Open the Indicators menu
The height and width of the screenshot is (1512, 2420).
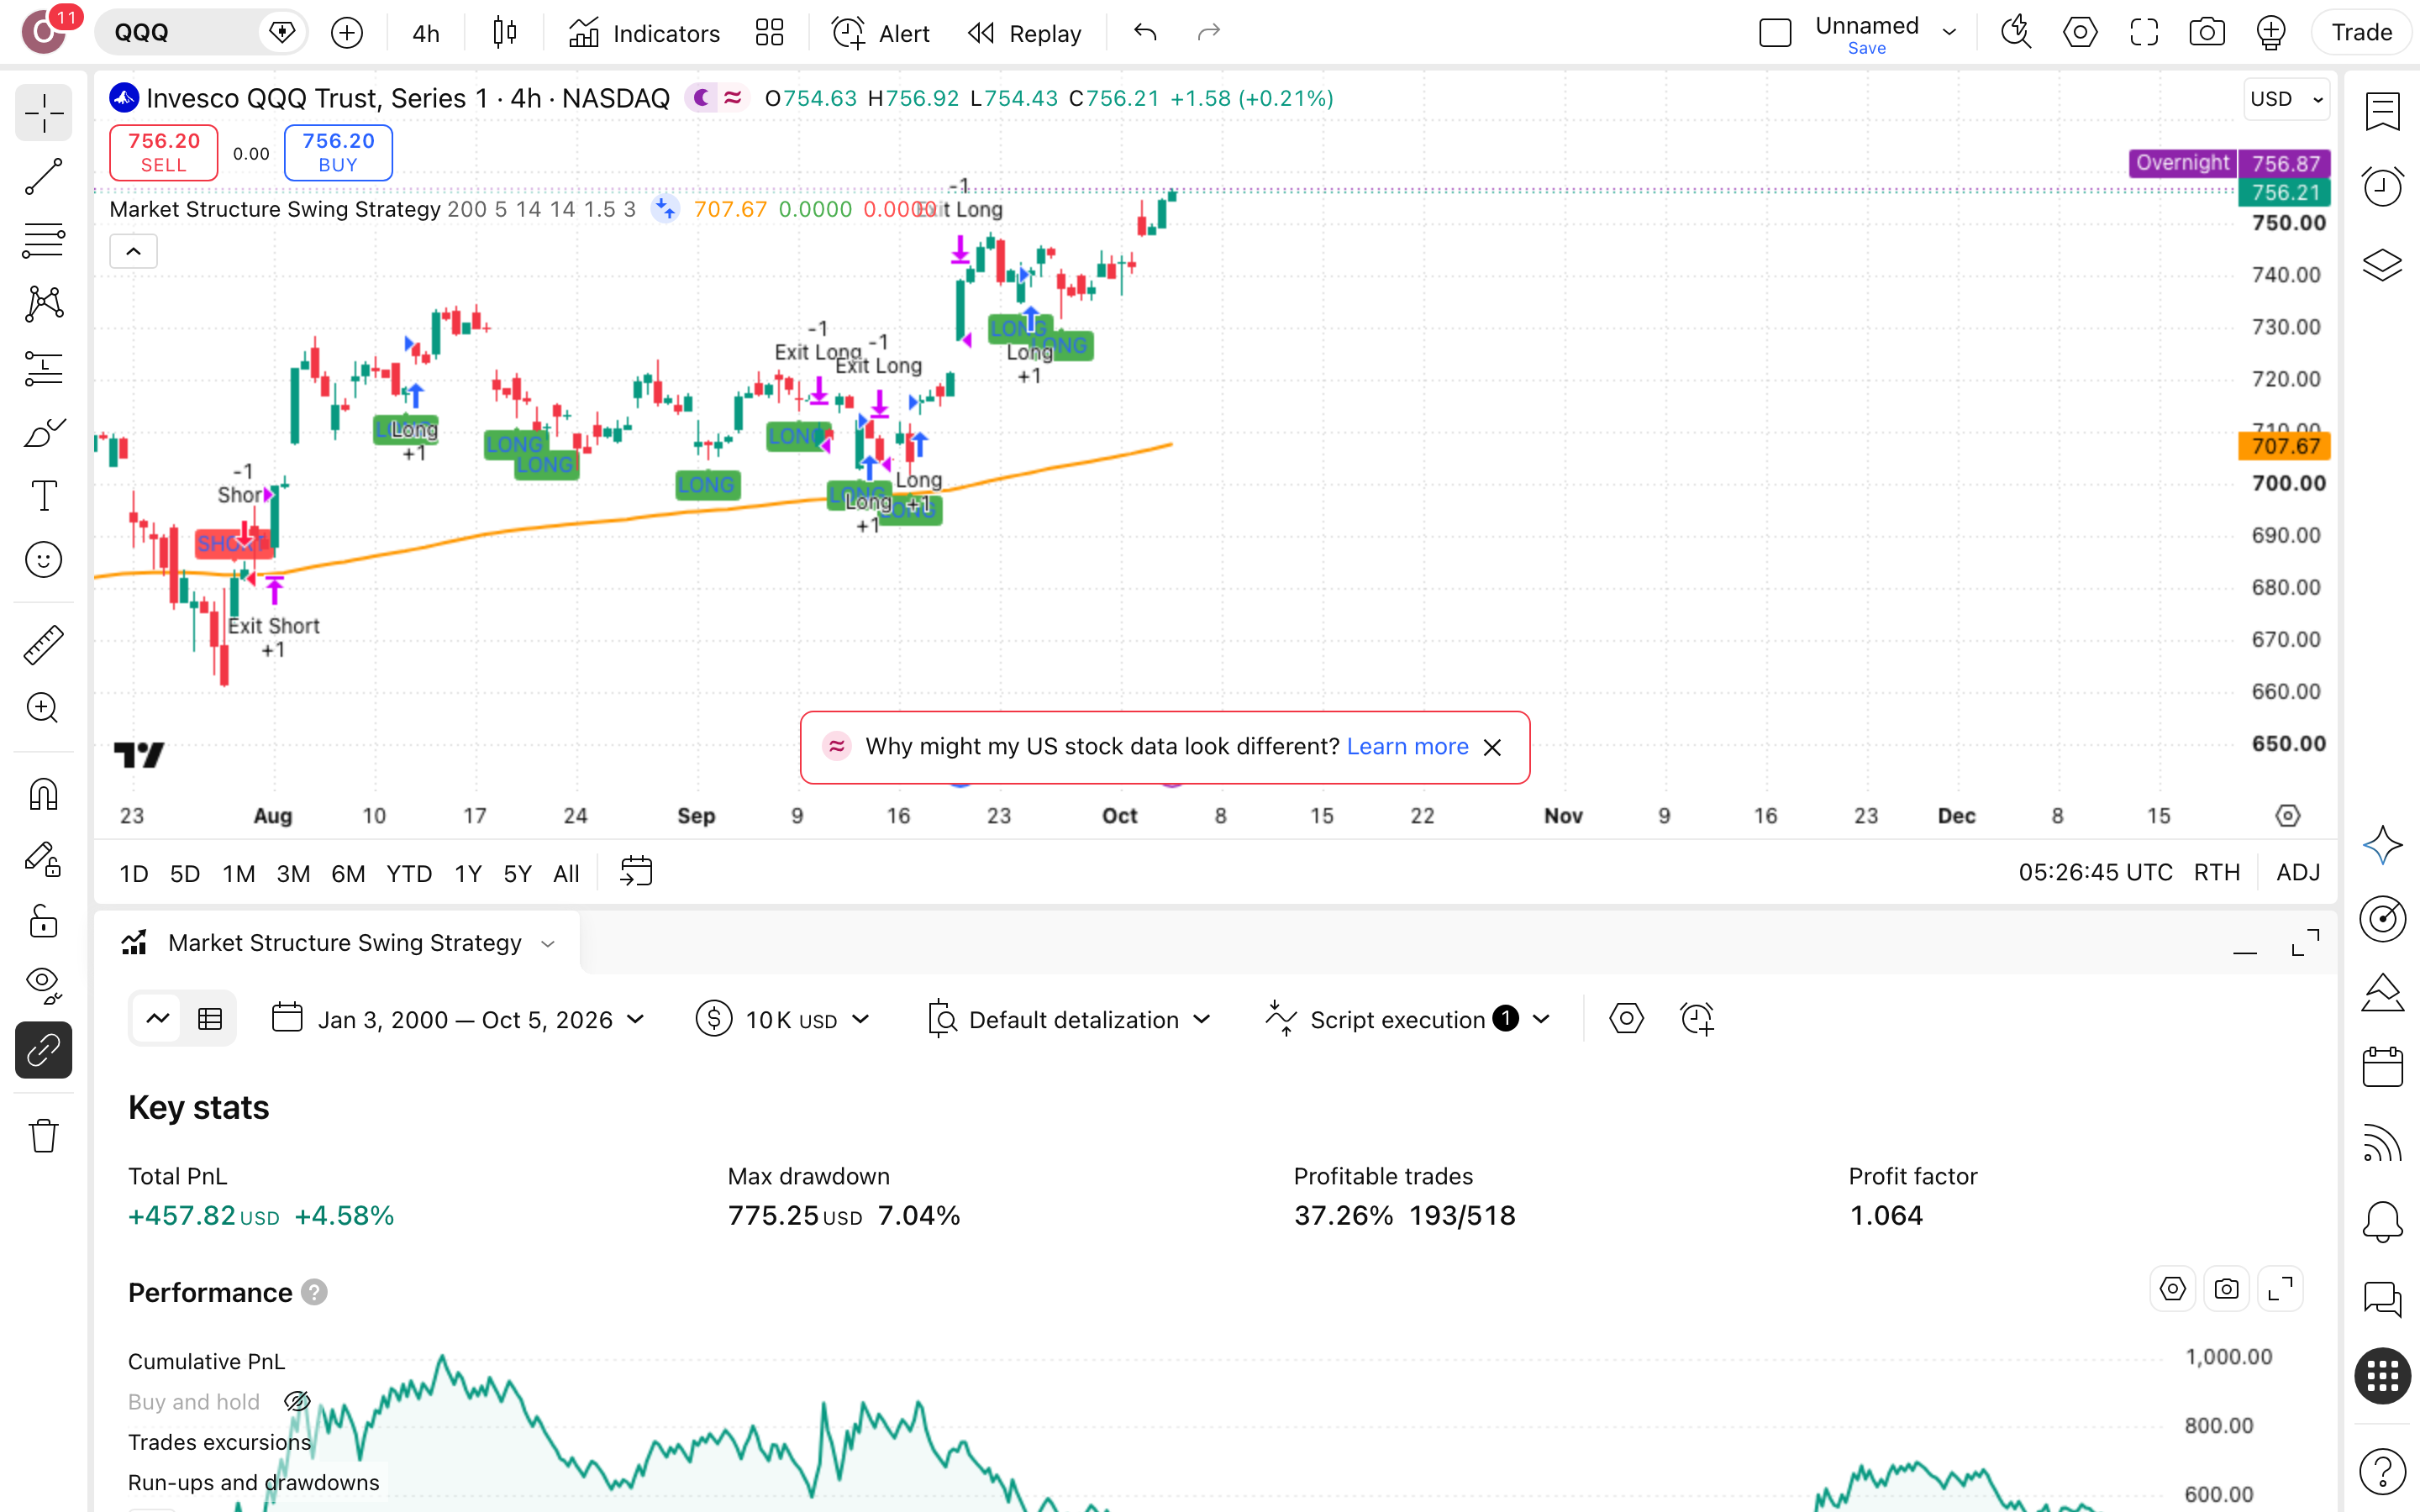pos(644,33)
